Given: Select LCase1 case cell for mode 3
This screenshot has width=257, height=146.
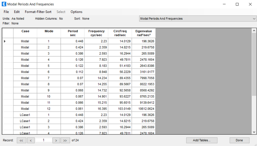Looking at the screenshot, I should pyautogui.click(x=25, y=127).
